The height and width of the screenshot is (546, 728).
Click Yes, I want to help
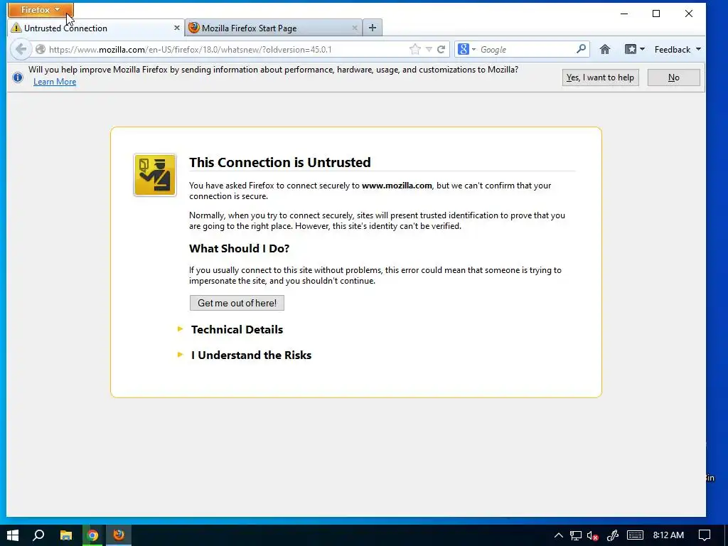[600, 77]
